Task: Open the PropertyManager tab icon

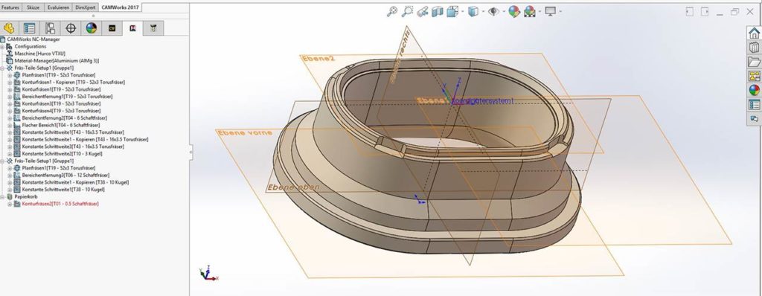Action: [x=30, y=28]
